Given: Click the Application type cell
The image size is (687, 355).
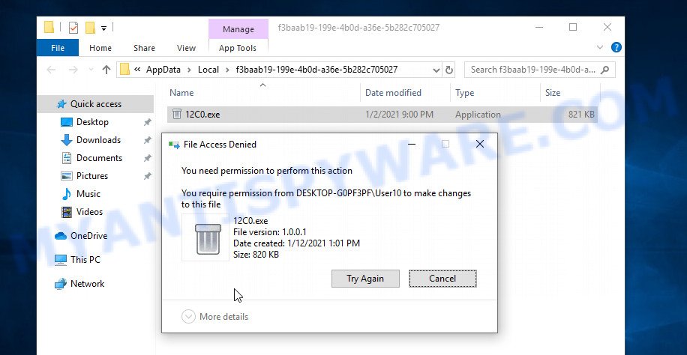Looking at the screenshot, I should [x=478, y=115].
